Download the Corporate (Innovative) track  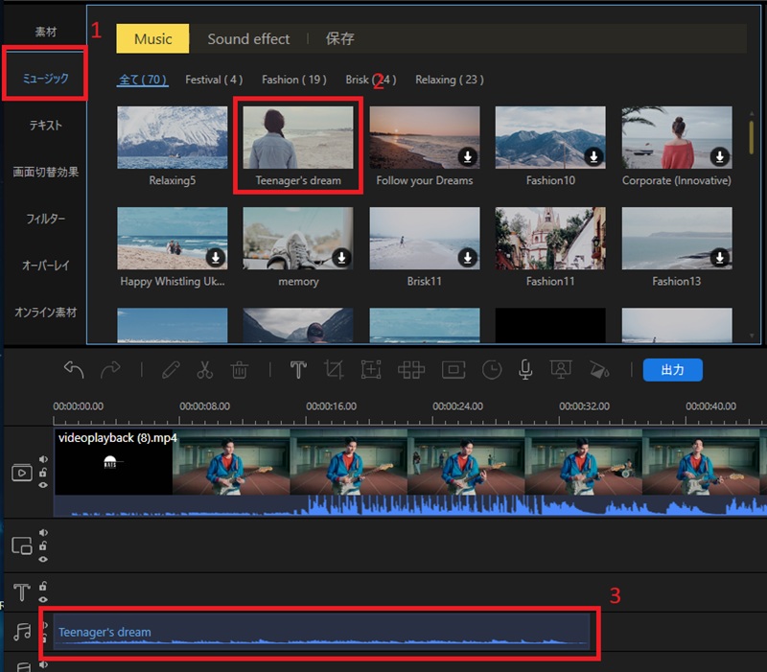[720, 156]
